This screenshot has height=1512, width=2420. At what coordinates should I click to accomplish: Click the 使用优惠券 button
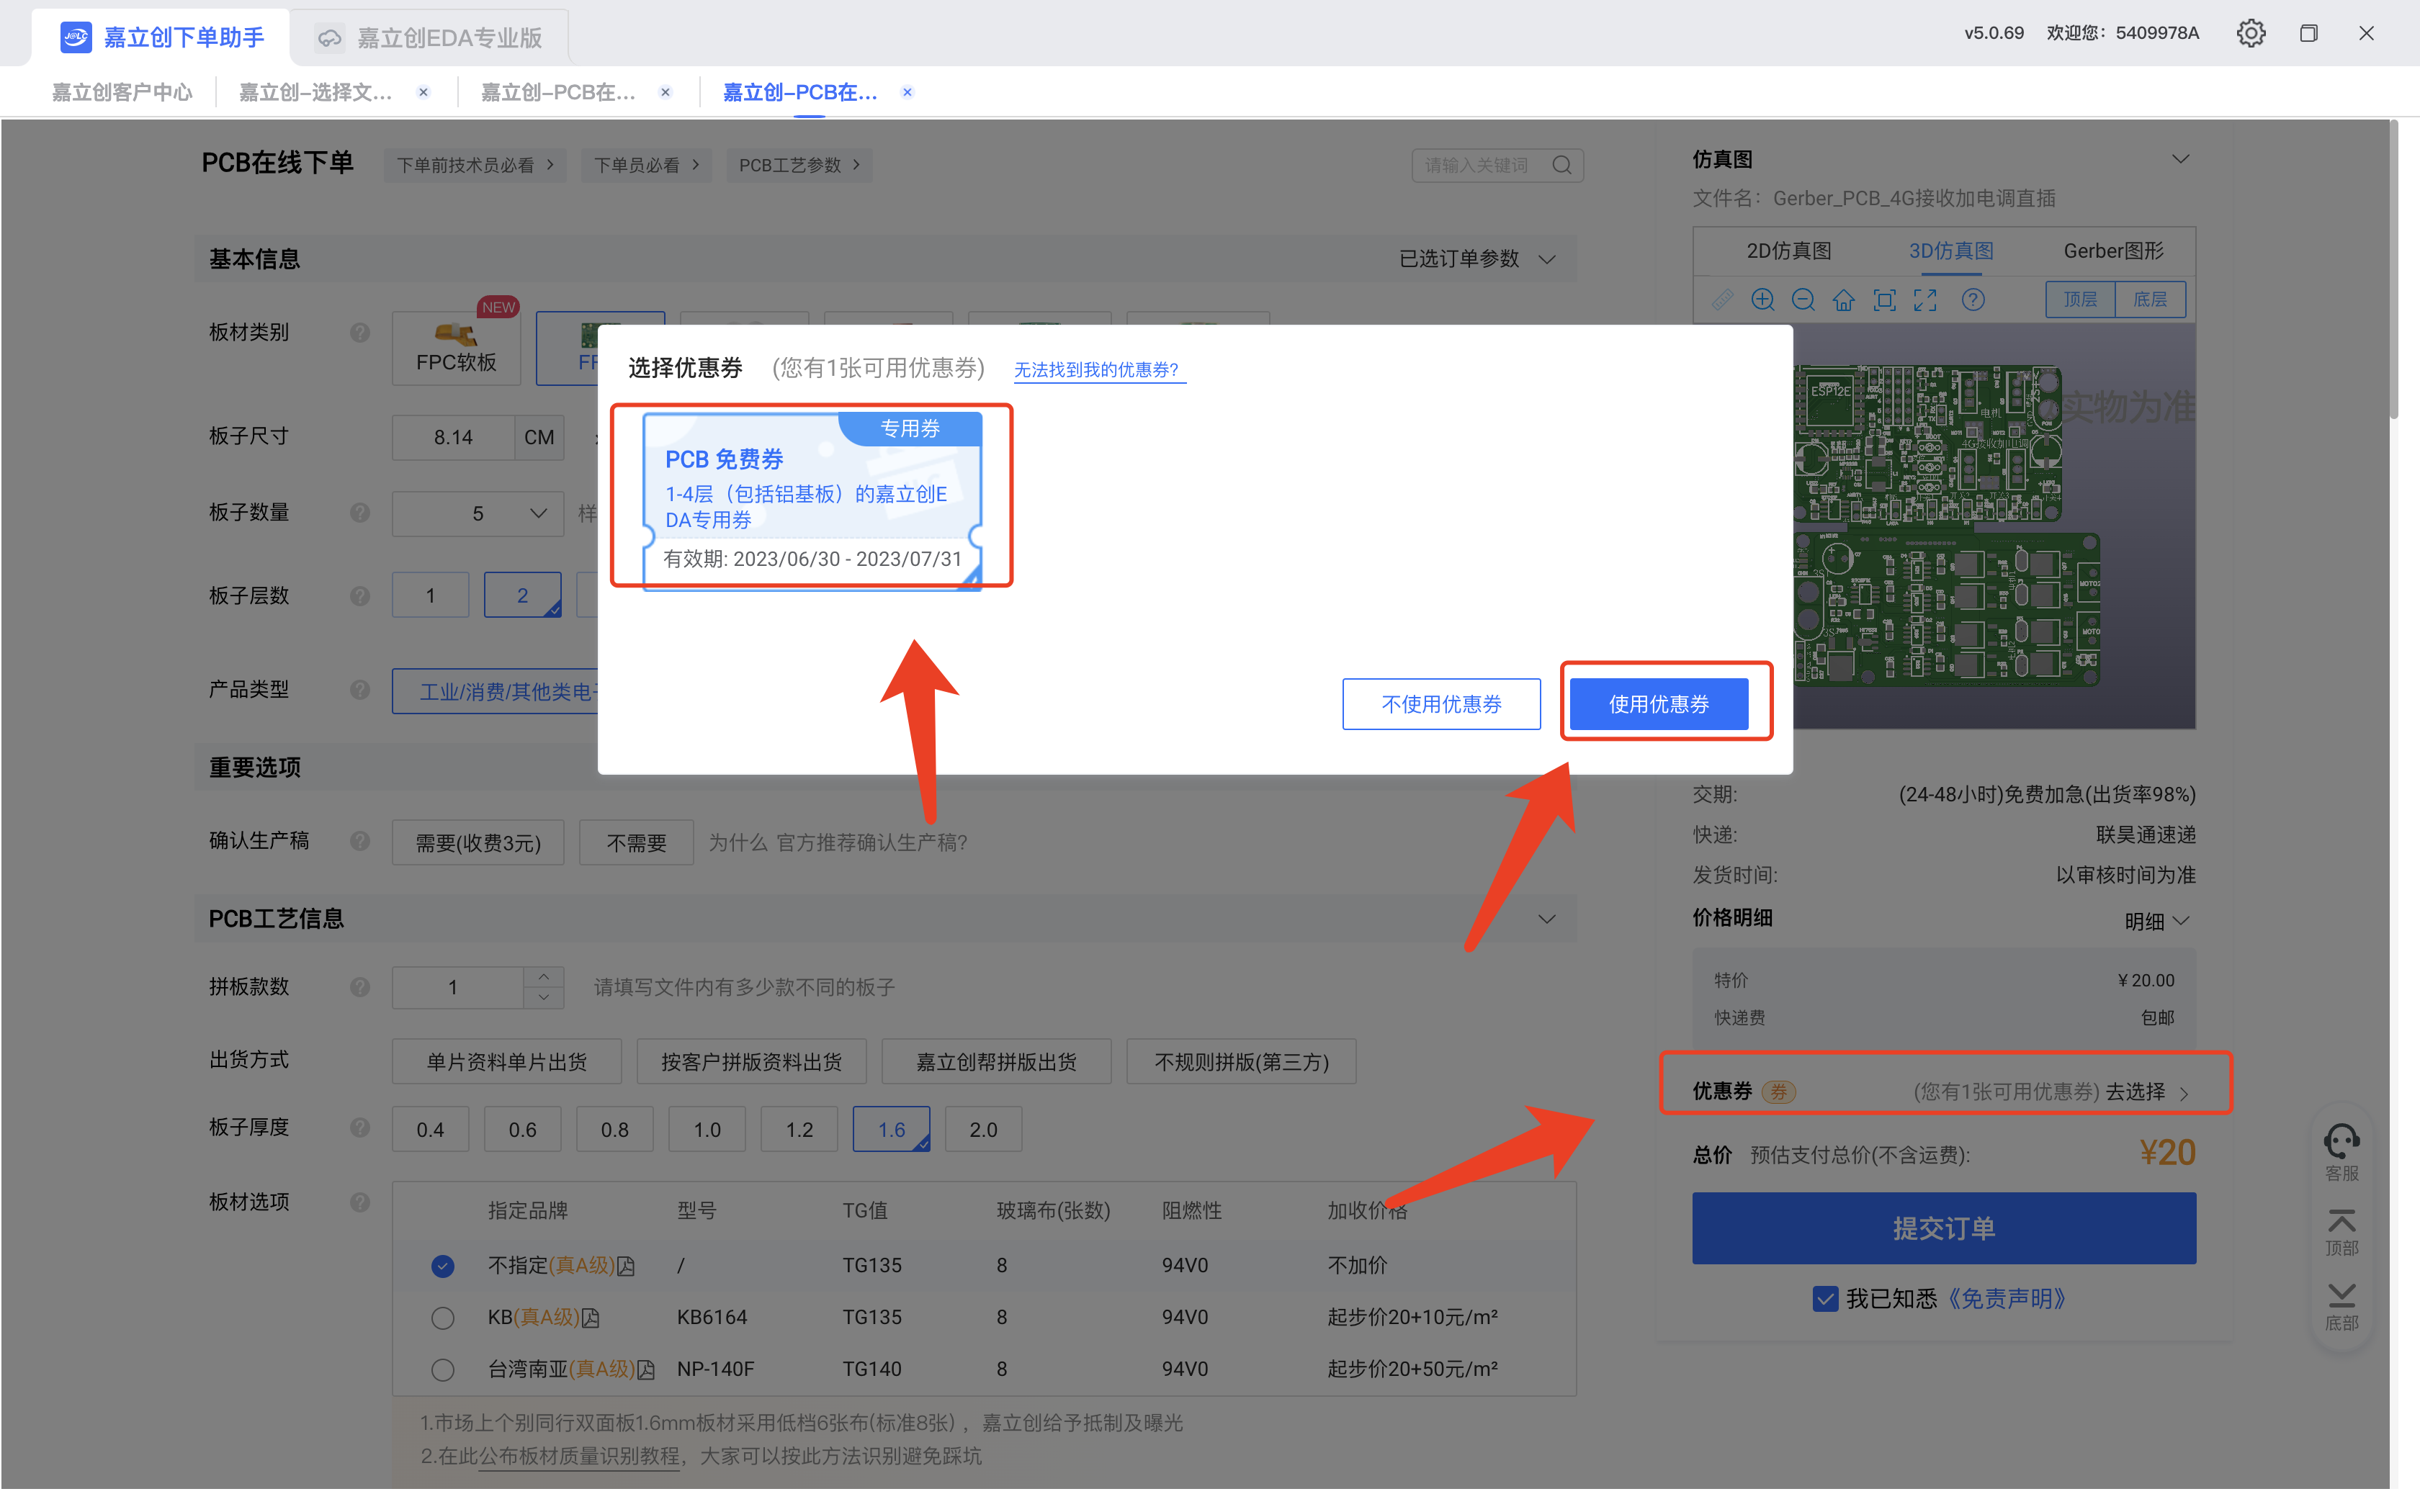pyautogui.click(x=1658, y=704)
